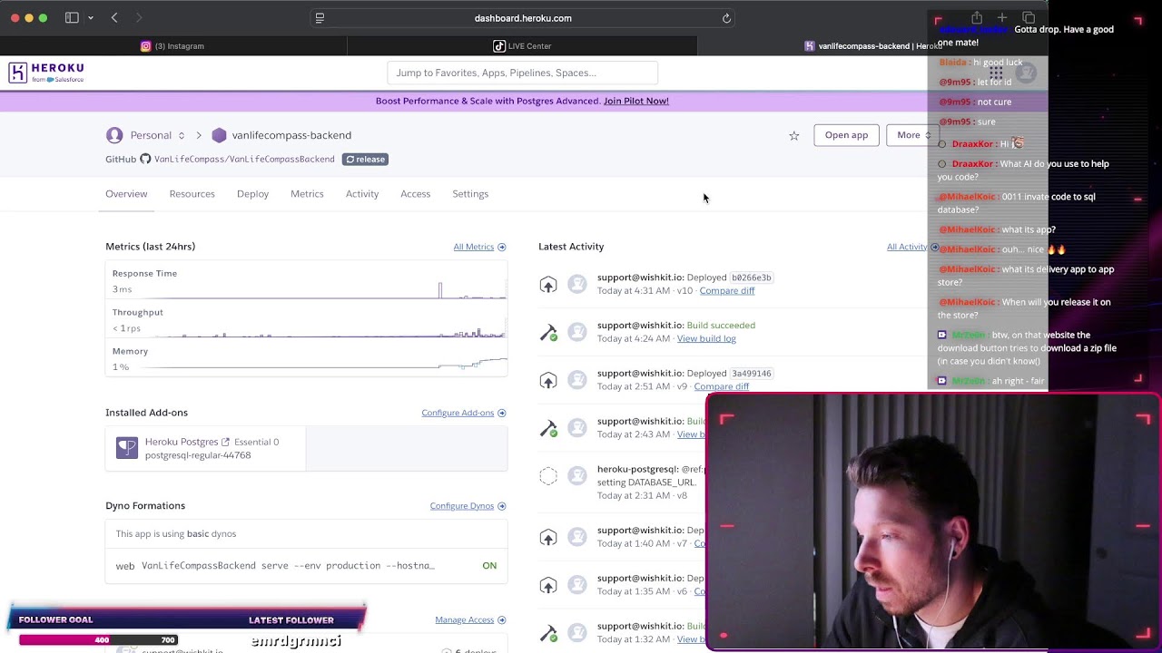The height and width of the screenshot is (653, 1162).
Task: Click deploy icon for b0266e3b deployment
Action: pyautogui.click(x=548, y=284)
